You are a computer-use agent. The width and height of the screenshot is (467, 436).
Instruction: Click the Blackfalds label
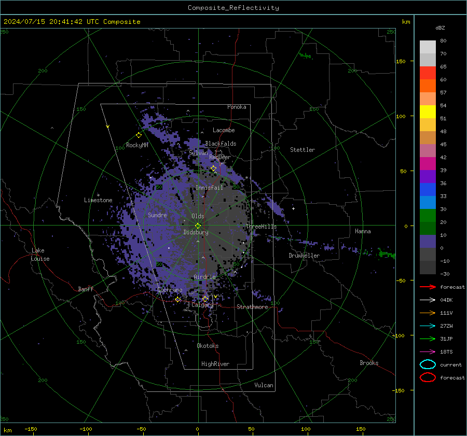[x=221, y=144]
